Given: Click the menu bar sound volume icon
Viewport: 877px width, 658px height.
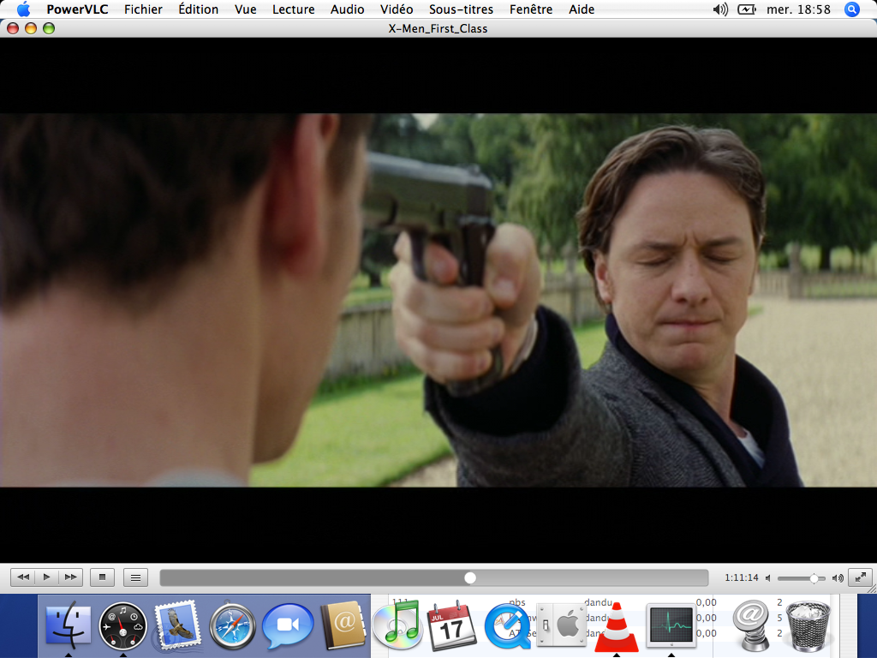Looking at the screenshot, I should pyautogui.click(x=720, y=9).
